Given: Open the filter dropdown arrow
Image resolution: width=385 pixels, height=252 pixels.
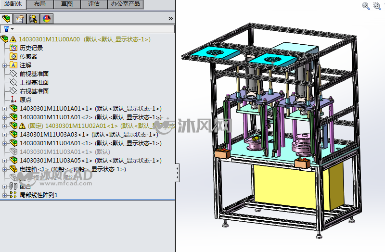Looking at the screenshot, I should click(13, 29).
